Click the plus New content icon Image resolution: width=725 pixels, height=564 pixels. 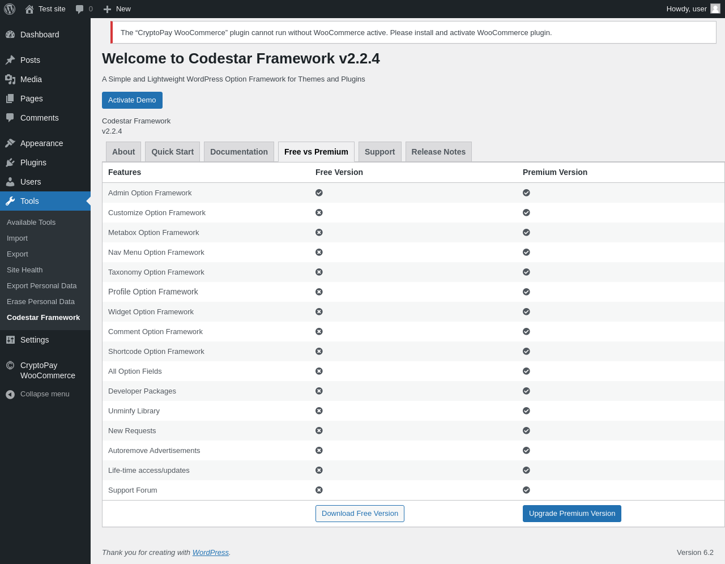pyautogui.click(x=107, y=9)
